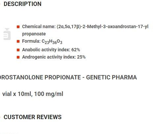Click the Formula label

[x=31, y=41]
